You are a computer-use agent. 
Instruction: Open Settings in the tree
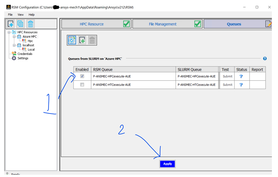click(x=23, y=58)
